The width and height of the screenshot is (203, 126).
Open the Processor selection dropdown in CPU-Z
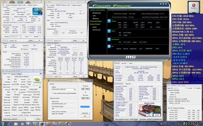[16, 37]
